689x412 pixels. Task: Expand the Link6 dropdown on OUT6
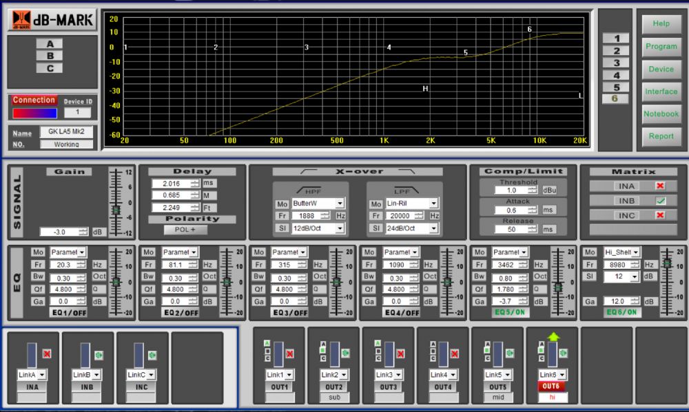coord(563,375)
